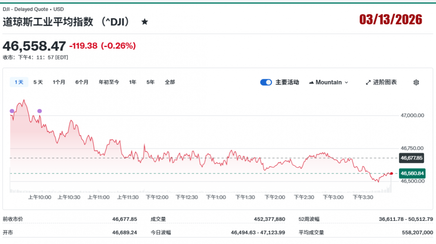
Task: Click the red current-price dot on chart
Action: click(392, 173)
